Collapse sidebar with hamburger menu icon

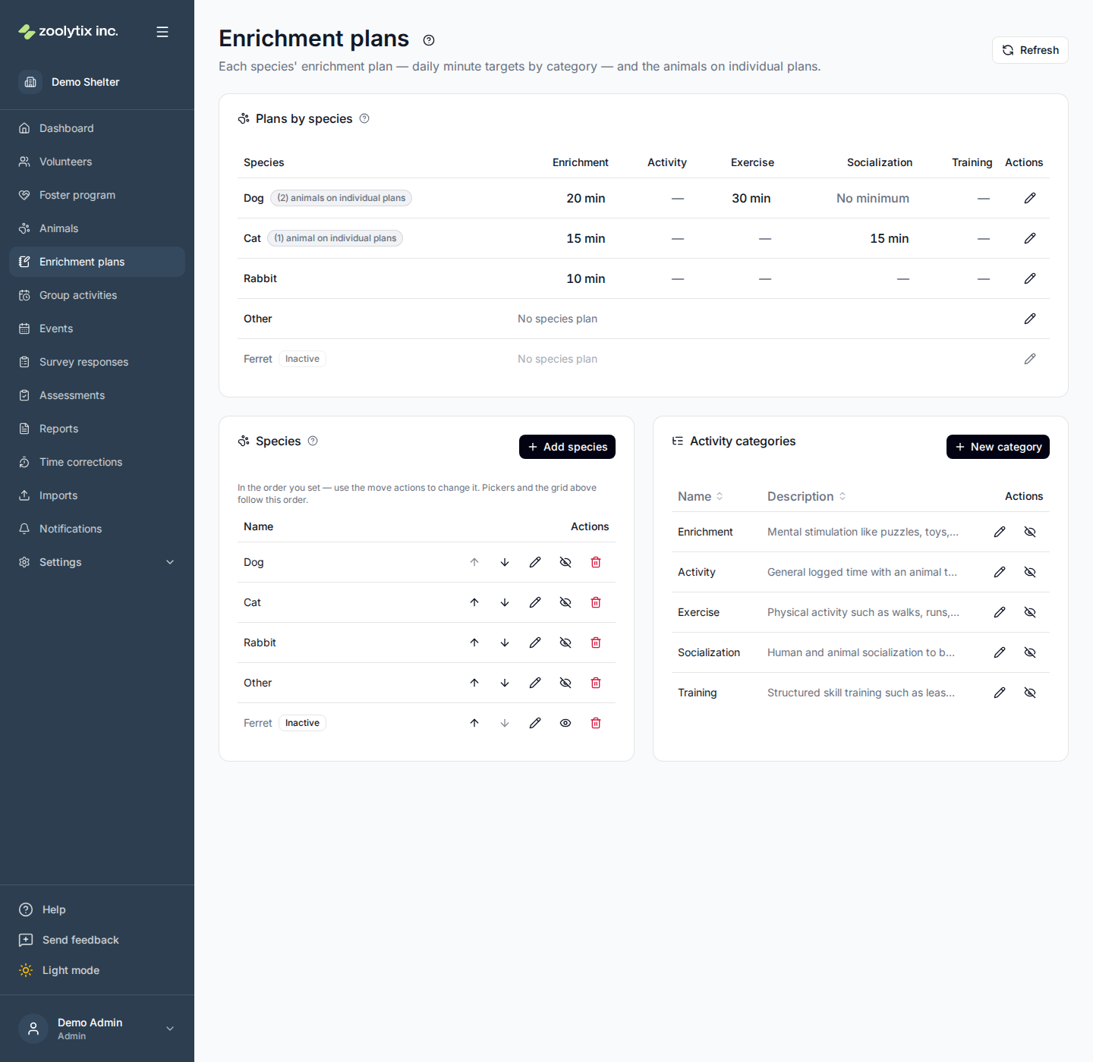pyautogui.click(x=162, y=32)
